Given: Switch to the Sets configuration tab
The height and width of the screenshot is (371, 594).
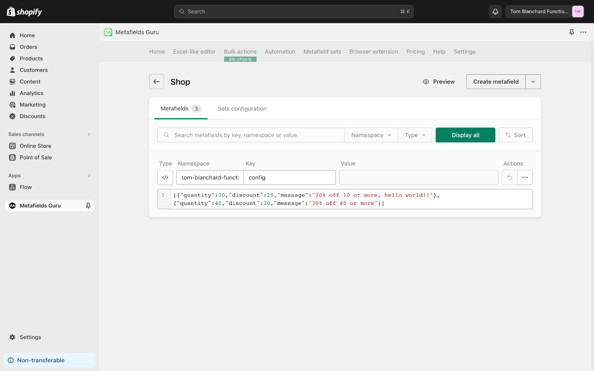Looking at the screenshot, I should (x=242, y=109).
